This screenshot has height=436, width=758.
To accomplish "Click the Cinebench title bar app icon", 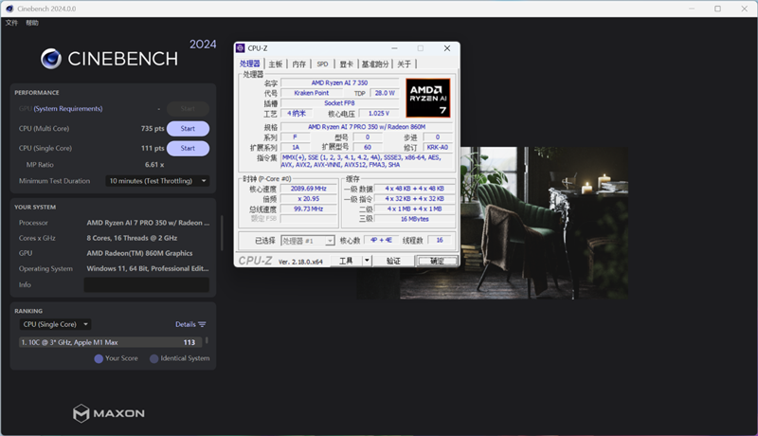I will tap(9, 9).
